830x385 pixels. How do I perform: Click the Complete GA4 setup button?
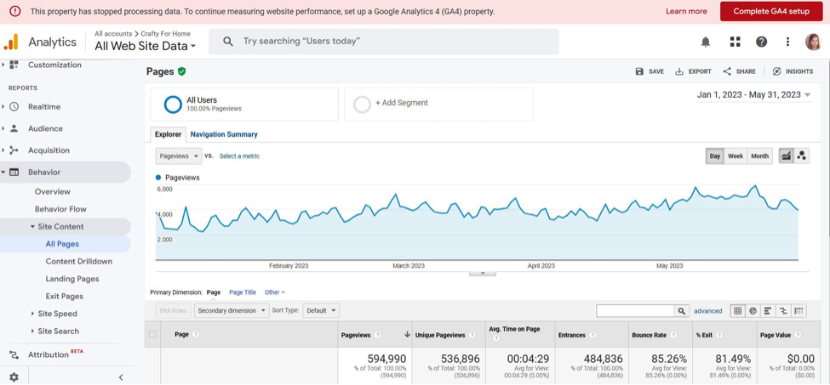coord(770,11)
